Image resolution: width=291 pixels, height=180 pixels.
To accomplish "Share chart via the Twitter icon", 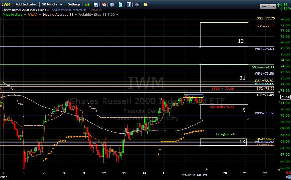I will point(121,5).
